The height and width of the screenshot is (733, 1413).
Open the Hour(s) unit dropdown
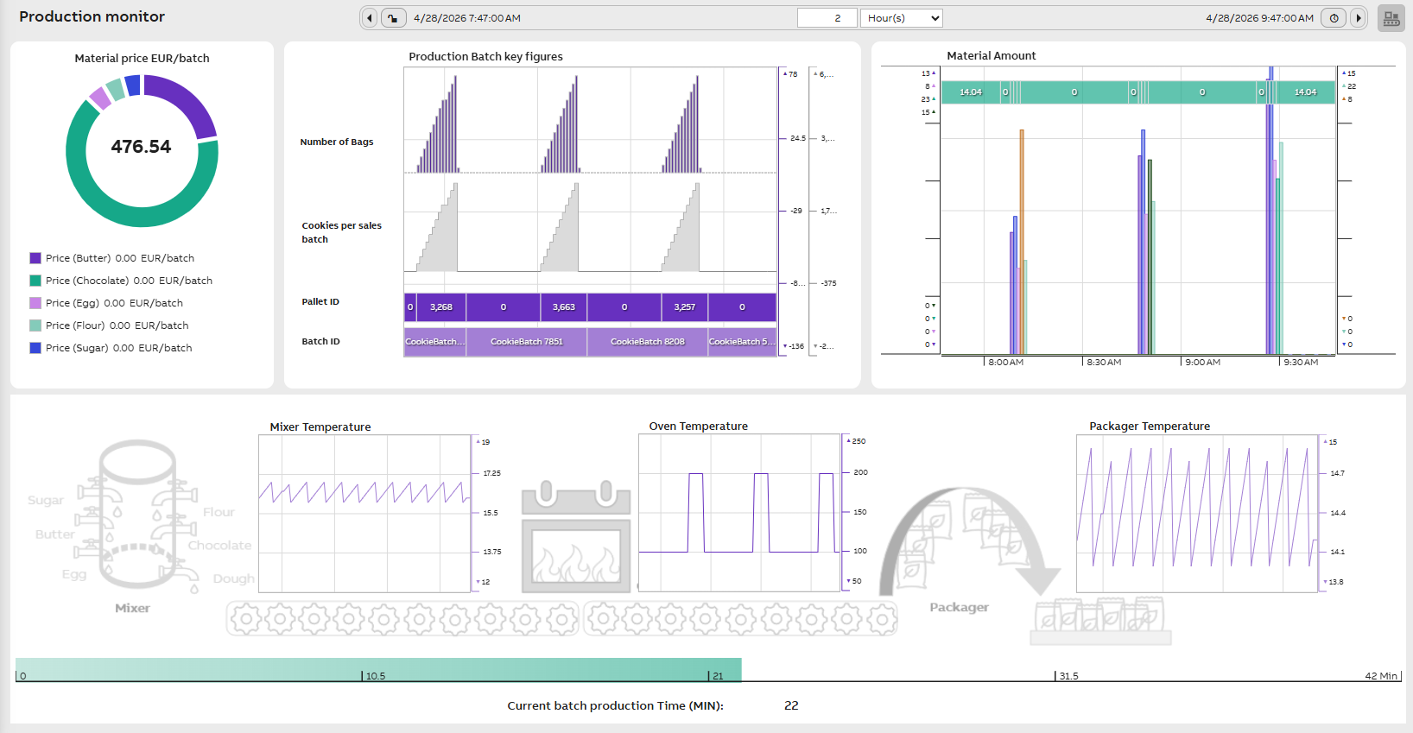pos(902,18)
